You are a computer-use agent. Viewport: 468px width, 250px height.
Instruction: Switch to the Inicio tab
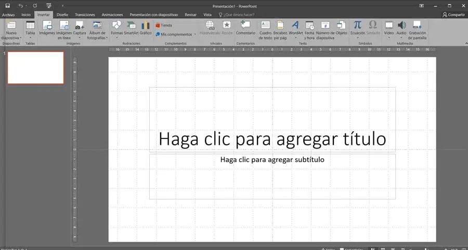tap(26, 15)
